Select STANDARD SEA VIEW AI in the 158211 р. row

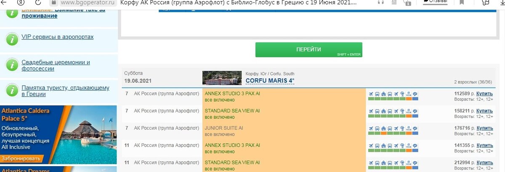(232, 111)
